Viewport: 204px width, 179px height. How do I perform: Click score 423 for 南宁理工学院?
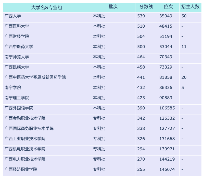141,98
